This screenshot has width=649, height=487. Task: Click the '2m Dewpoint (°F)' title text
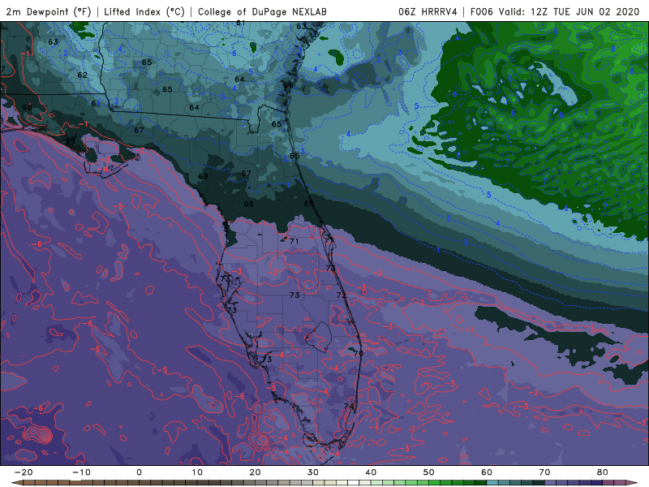click(x=48, y=11)
